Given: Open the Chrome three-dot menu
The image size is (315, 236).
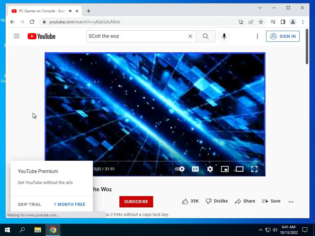Looking at the screenshot, I should pyautogui.click(x=303, y=22).
